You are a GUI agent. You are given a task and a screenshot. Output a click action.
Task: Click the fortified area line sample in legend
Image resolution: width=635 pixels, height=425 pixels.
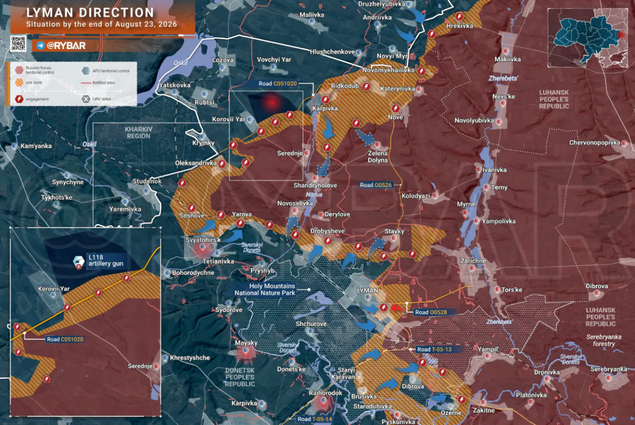[86, 83]
